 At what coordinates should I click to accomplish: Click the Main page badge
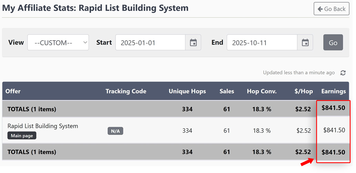coord(22,136)
